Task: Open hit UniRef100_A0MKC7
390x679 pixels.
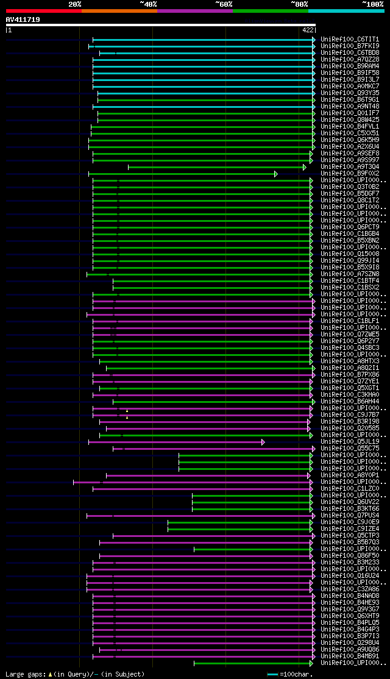Action: (x=350, y=86)
